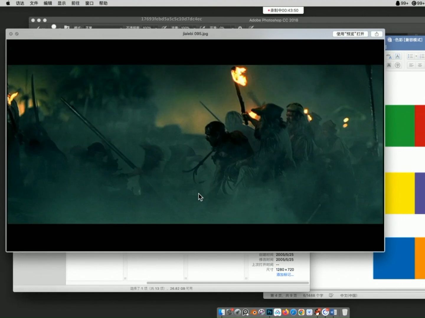The height and width of the screenshot is (318, 425).
Task: Click the Word center align icon
Action: (420, 65)
